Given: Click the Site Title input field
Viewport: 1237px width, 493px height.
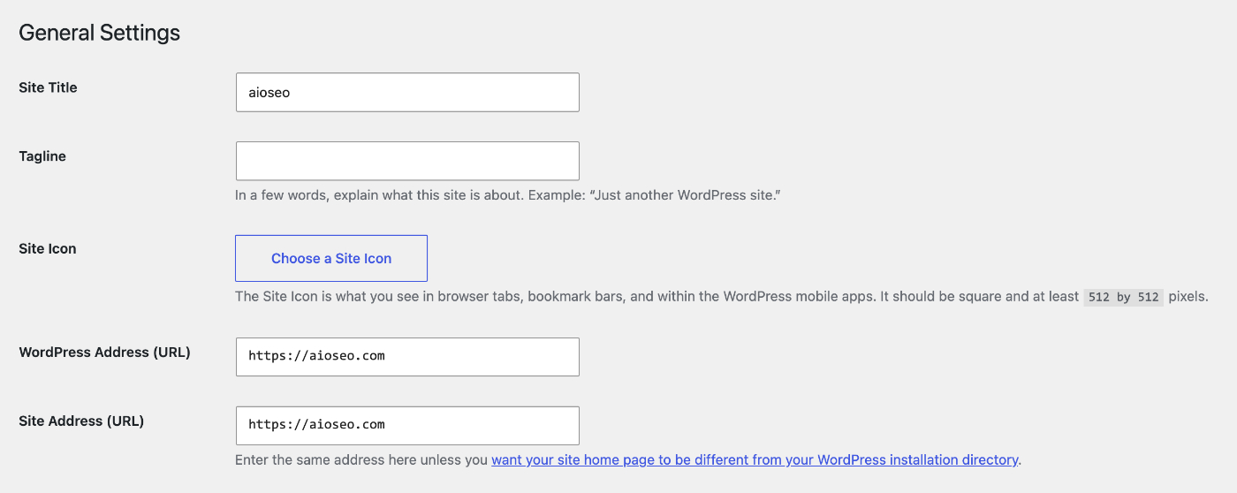Looking at the screenshot, I should [x=407, y=92].
